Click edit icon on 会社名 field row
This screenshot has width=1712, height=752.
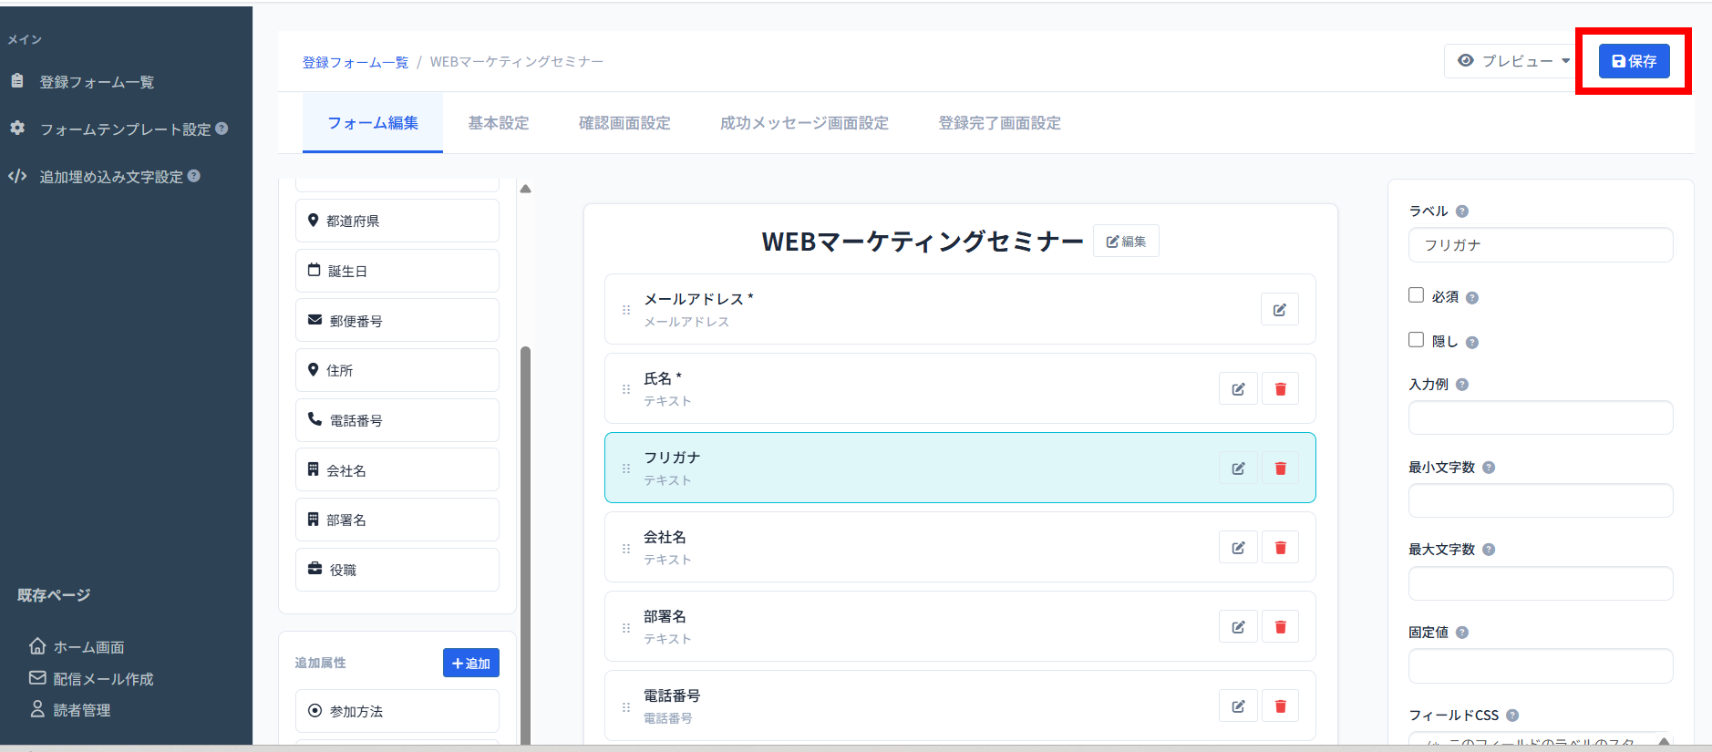[1238, 548]
